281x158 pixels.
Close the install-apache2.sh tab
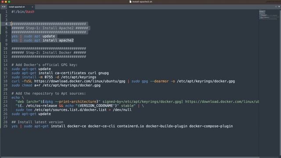(x=32, y=7)
